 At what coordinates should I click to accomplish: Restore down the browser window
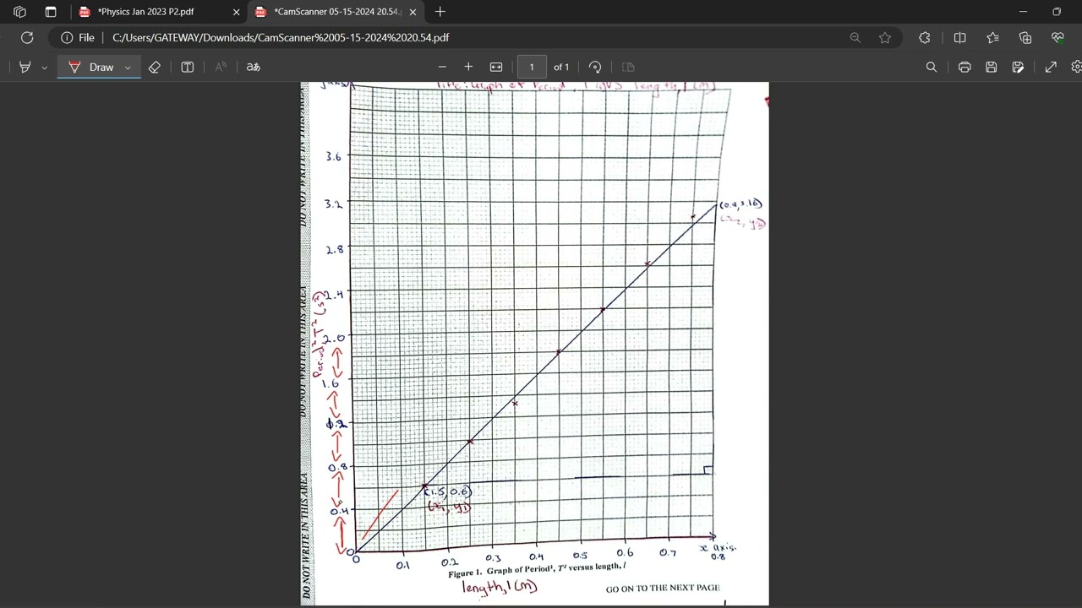1057,12
